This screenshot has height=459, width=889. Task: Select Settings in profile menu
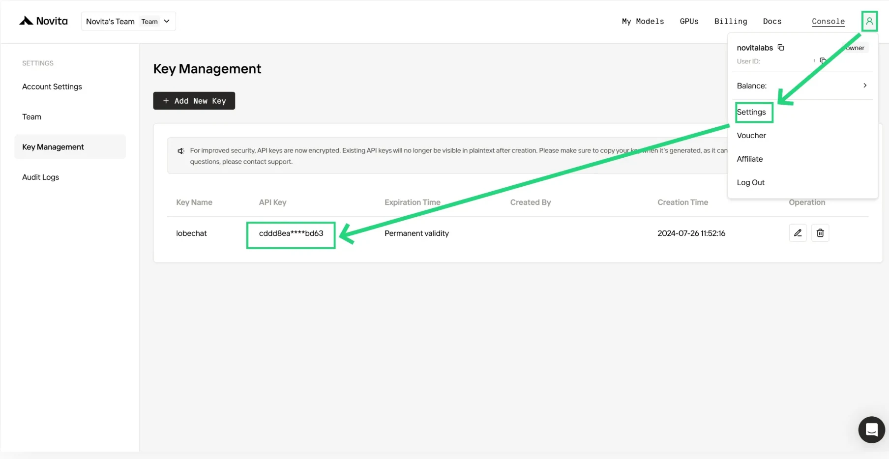point(751,112)
